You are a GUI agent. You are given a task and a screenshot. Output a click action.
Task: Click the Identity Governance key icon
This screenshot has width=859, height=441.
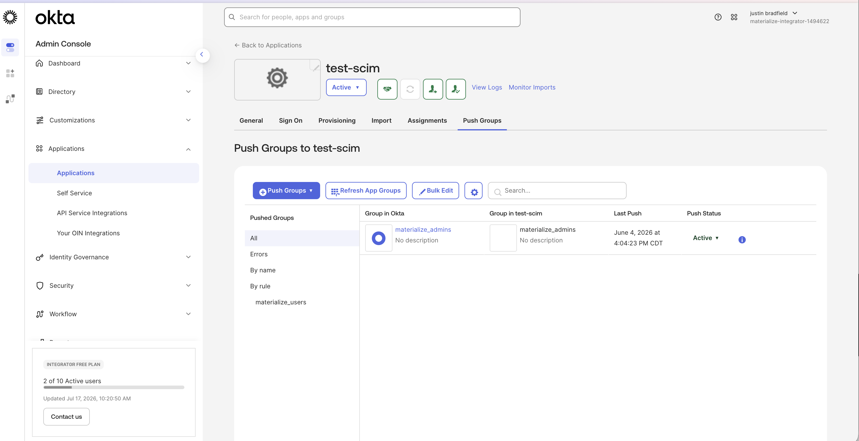point(40,257)
